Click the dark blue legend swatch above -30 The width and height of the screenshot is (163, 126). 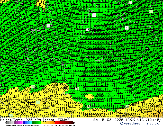(x=24, y=123)
